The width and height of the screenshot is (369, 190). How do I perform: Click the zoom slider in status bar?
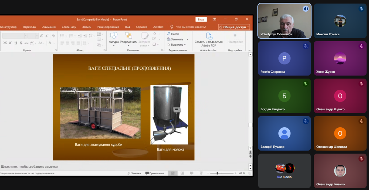[217, 173]
